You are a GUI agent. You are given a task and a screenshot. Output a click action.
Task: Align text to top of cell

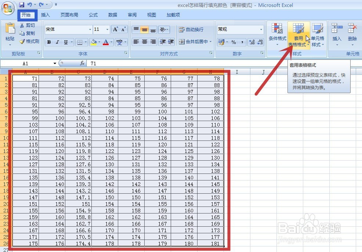pos(136,29)
